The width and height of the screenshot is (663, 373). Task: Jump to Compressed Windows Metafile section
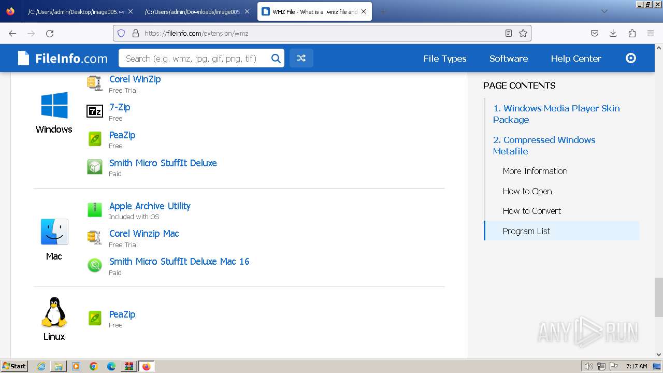coord(544,146)
